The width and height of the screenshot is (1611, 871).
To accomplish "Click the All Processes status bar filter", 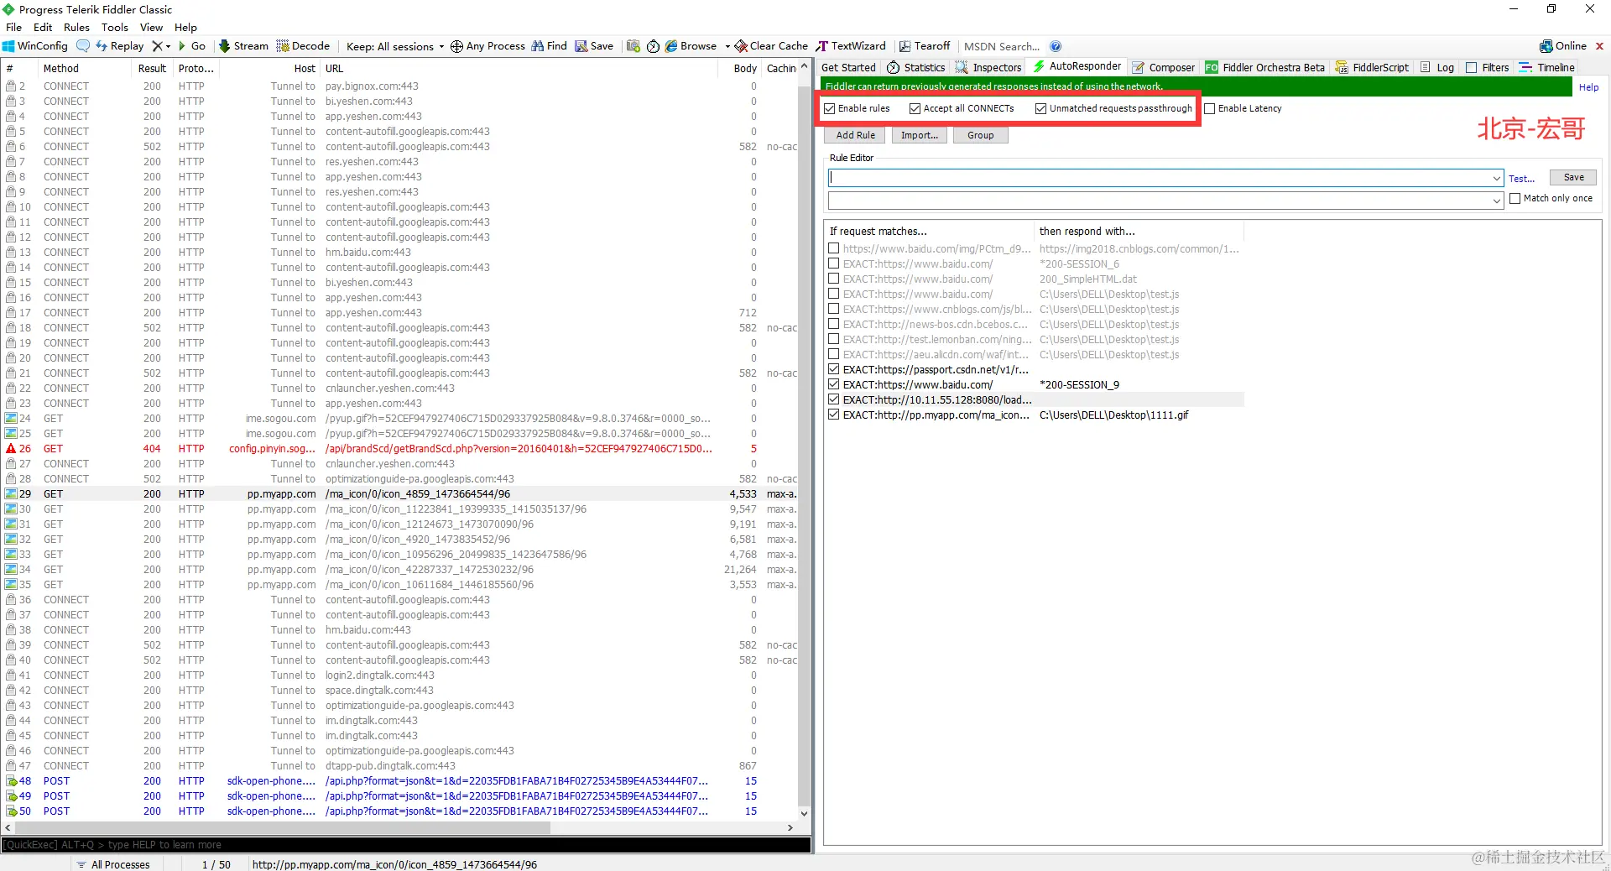I will coord(112,864).
